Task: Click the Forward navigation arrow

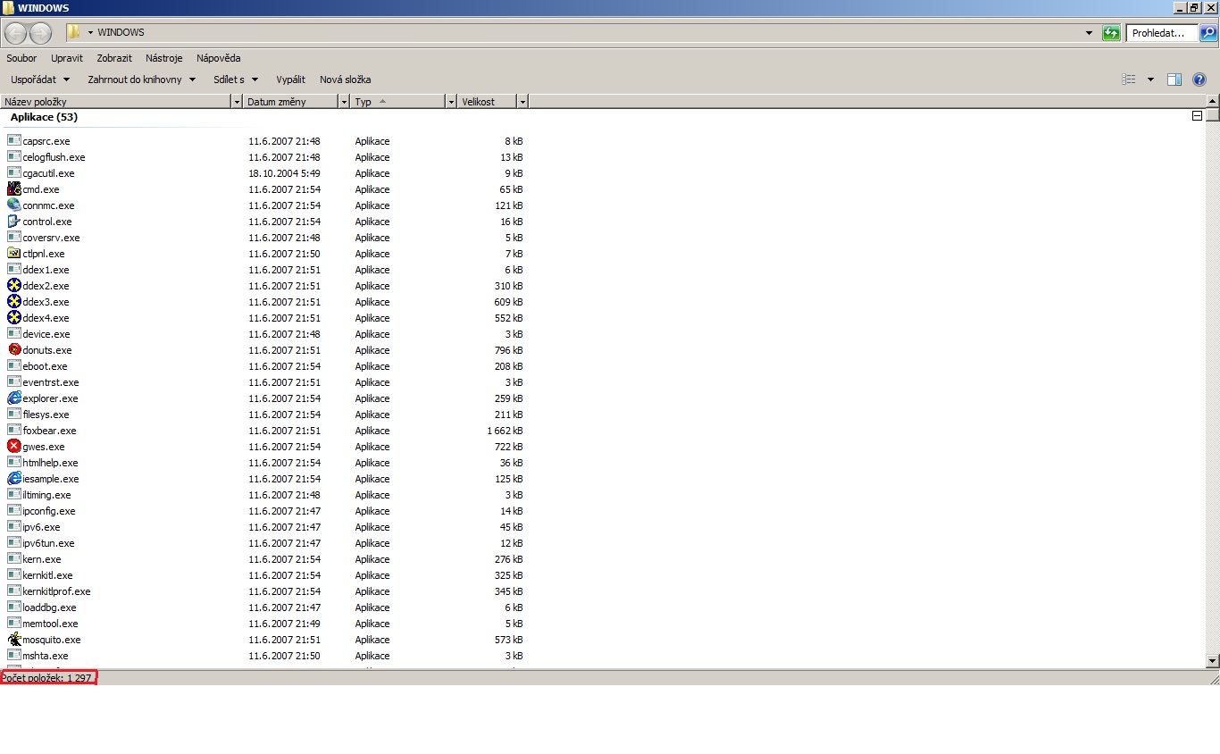Action: 41,33
